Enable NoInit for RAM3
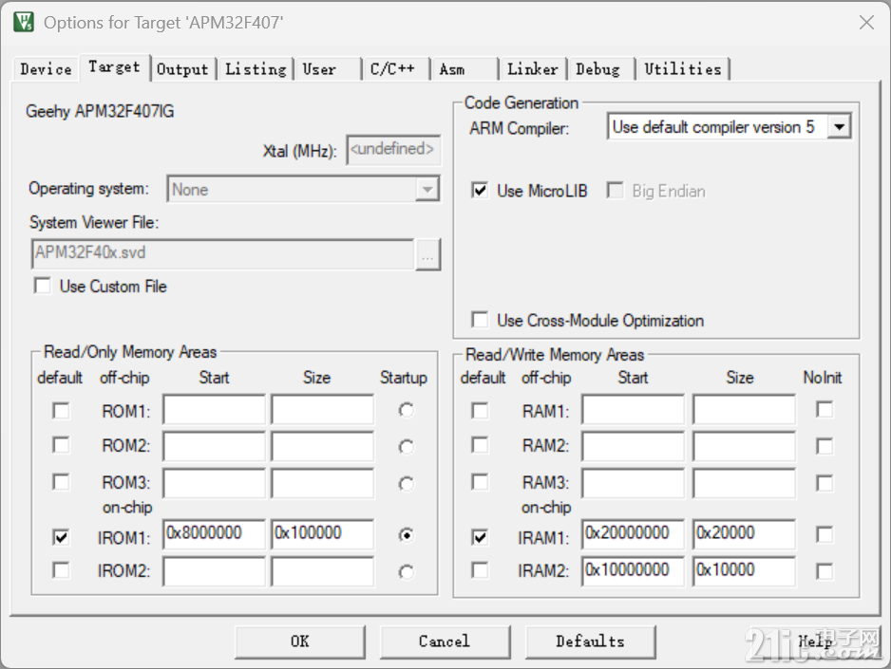 click(x=824, y=483)
